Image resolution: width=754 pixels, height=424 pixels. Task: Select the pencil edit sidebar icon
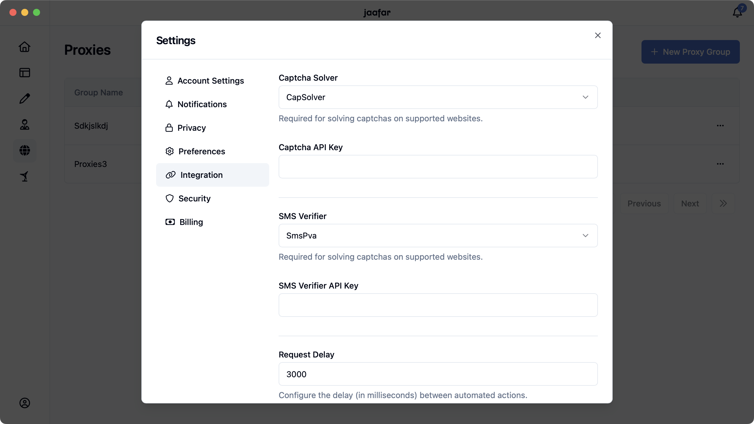pos(25,98)
